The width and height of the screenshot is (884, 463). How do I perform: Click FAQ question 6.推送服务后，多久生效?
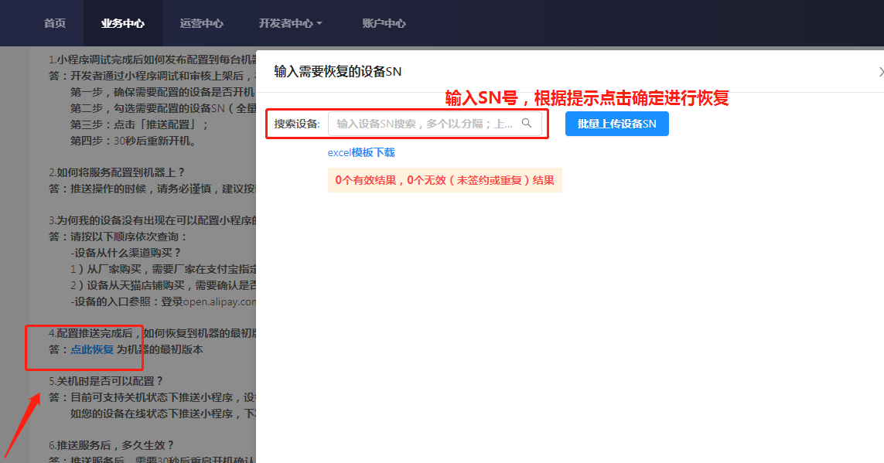111,445
